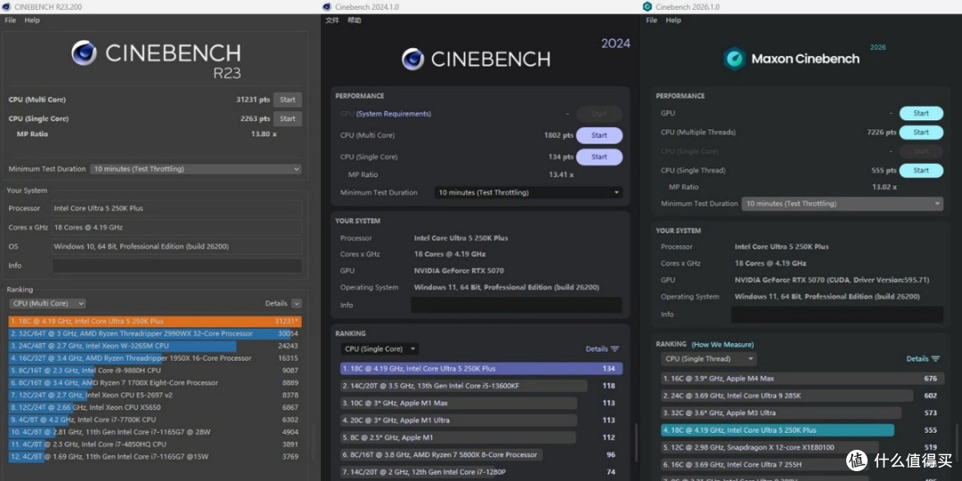The width and height of the screenshot is (962, 481).
Task: Start CPU Multi Core test in Cinebench 2024
Action: click(x=599, y=135)
